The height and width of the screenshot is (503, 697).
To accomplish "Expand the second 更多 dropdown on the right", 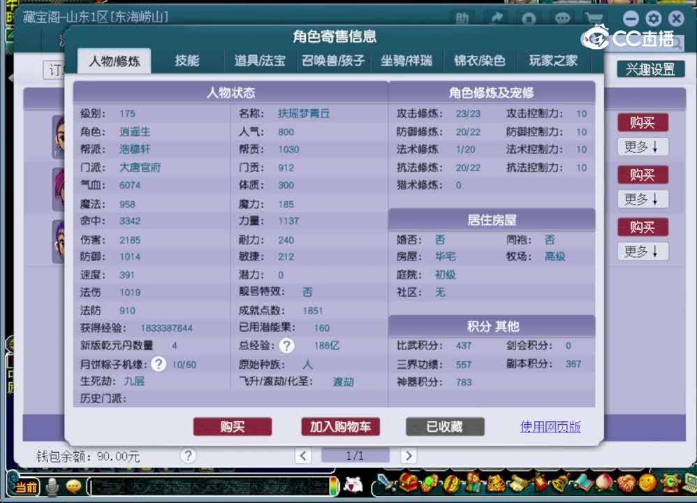I will tap(642, 199).
